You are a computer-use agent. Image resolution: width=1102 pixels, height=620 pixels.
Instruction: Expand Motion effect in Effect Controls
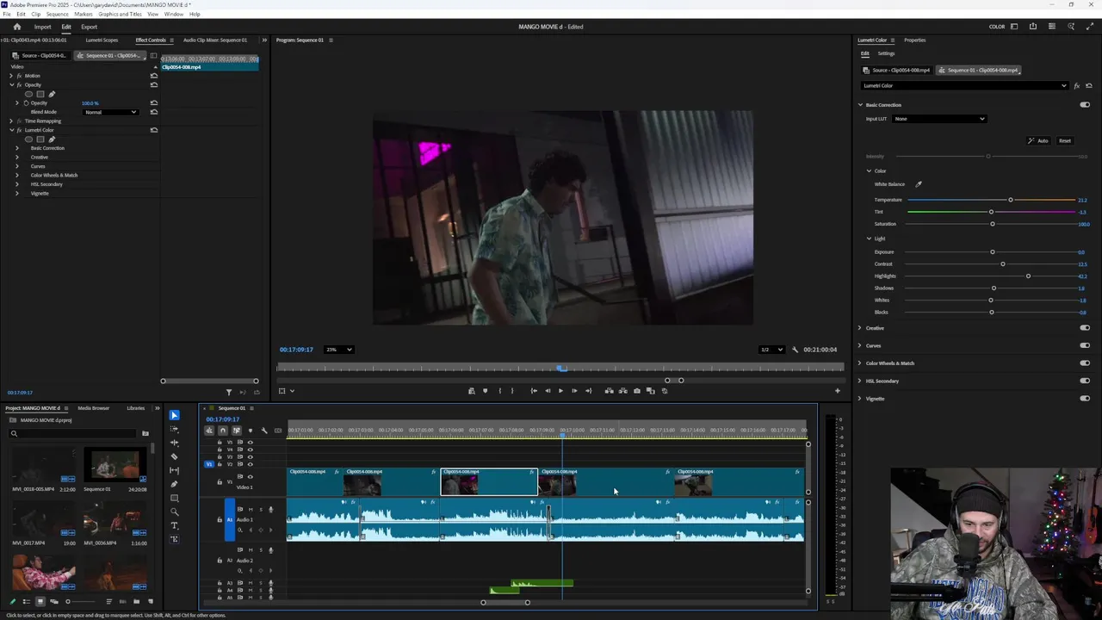[x=11, y=76]
